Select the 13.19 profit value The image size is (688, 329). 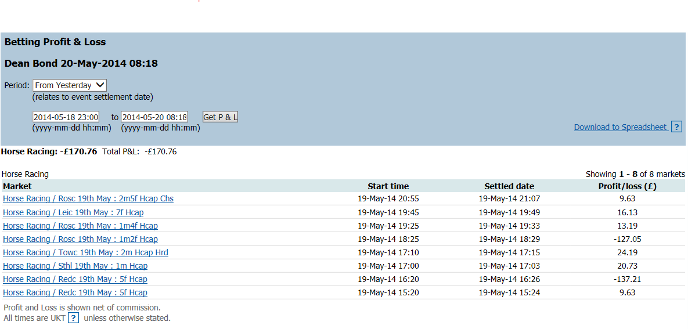pyautogui.click(x=628, y=226)
